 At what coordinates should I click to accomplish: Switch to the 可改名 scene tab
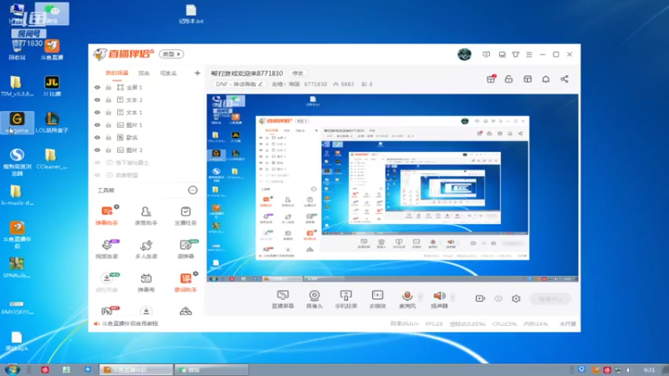click(168, 74)
